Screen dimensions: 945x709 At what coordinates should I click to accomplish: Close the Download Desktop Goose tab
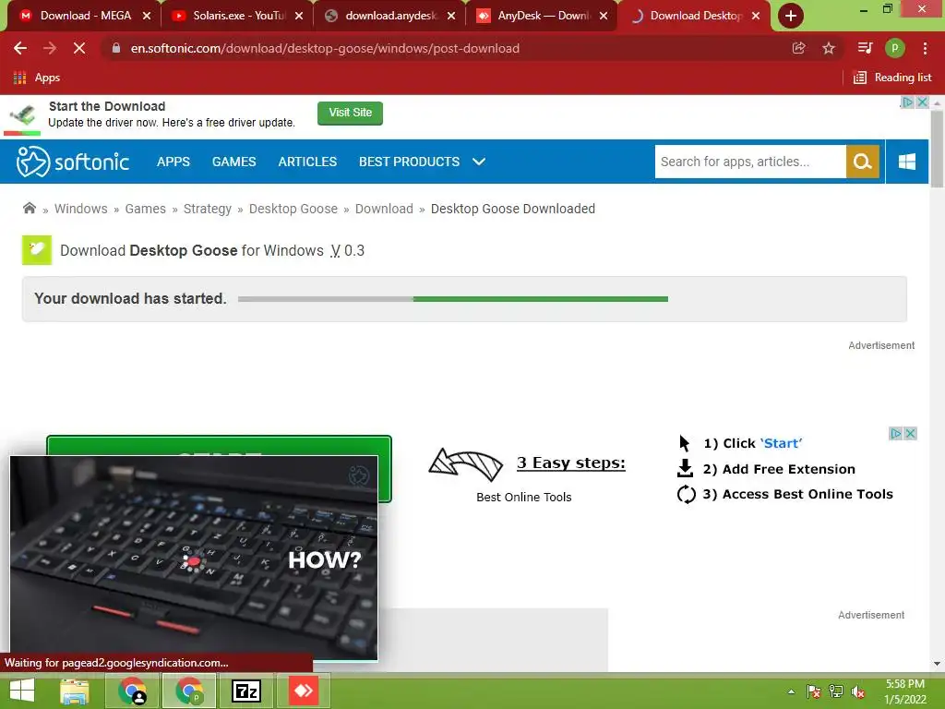click(756, 17)
